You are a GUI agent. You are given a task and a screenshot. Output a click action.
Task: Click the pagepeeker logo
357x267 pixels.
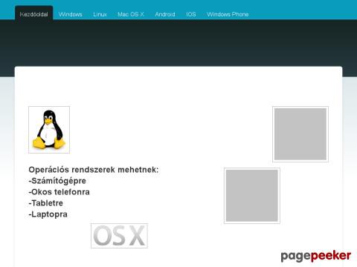click(x=316, y=256)
